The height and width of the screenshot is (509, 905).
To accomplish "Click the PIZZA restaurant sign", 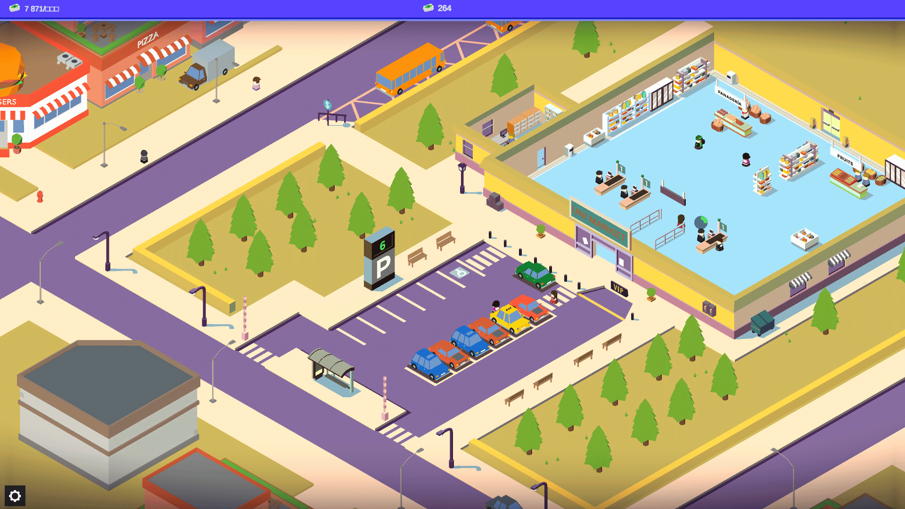I will 148,40.
